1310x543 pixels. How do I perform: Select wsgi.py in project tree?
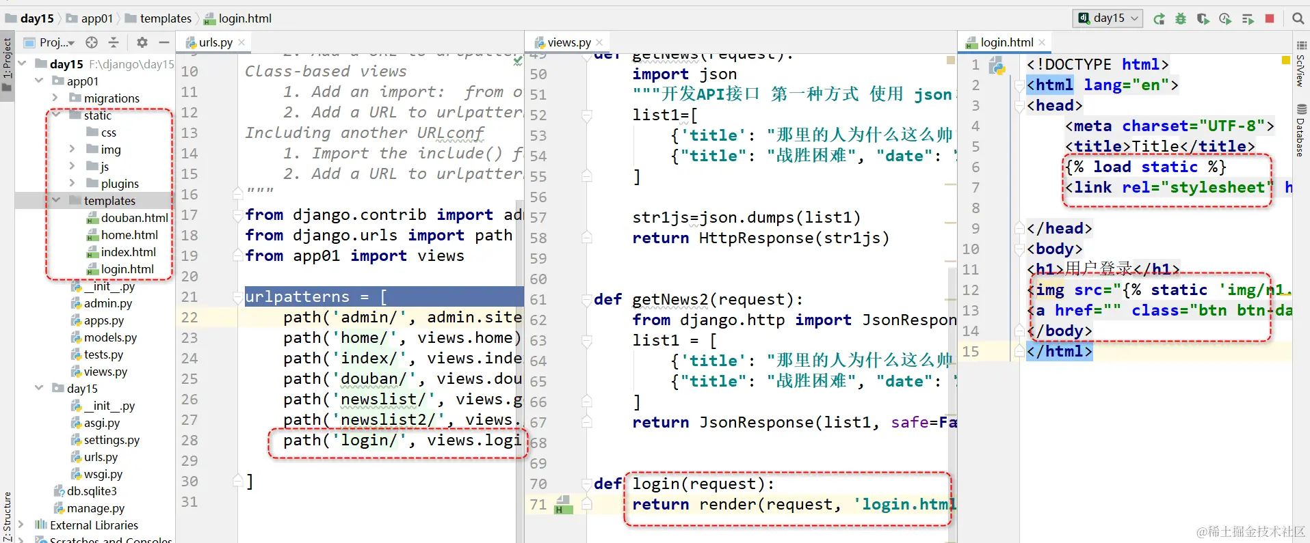[x=96, y=474]
